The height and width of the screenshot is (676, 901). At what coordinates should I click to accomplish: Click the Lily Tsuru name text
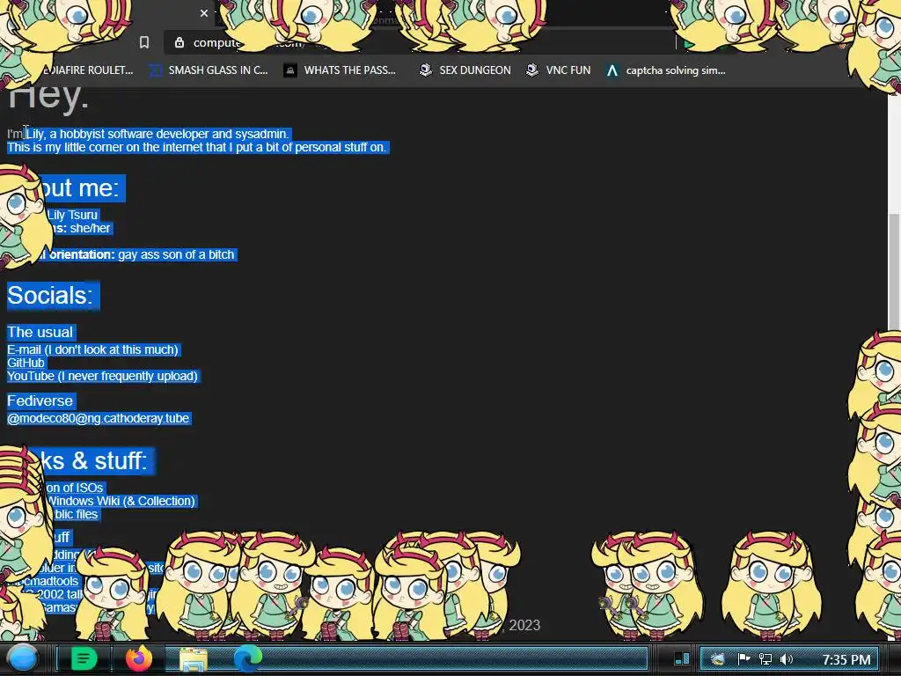point(72,215)
